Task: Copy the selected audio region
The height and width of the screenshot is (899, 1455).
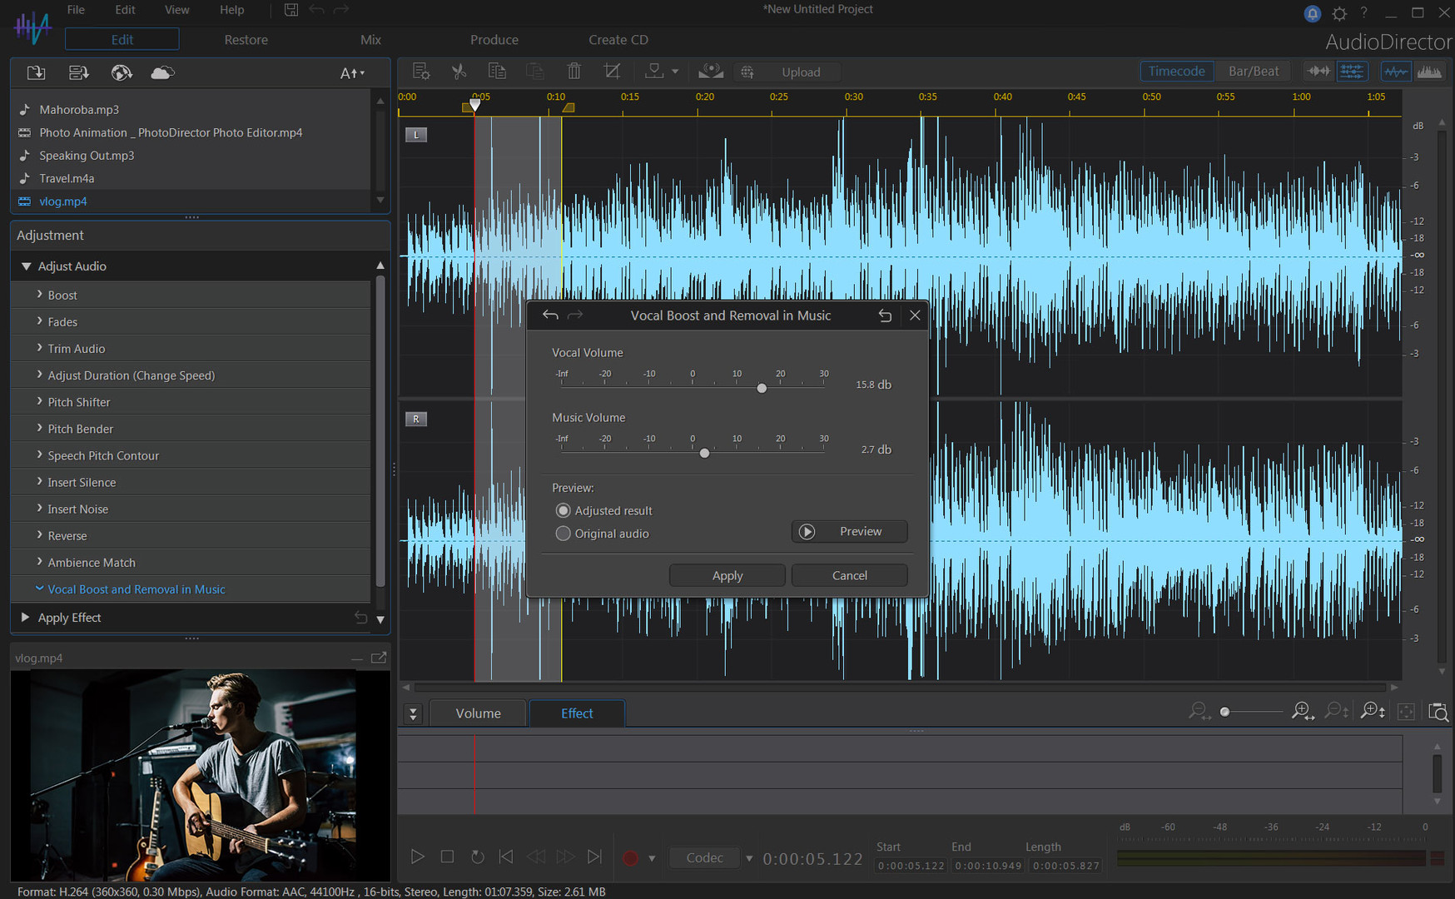Action: click(x=497, y=71)
